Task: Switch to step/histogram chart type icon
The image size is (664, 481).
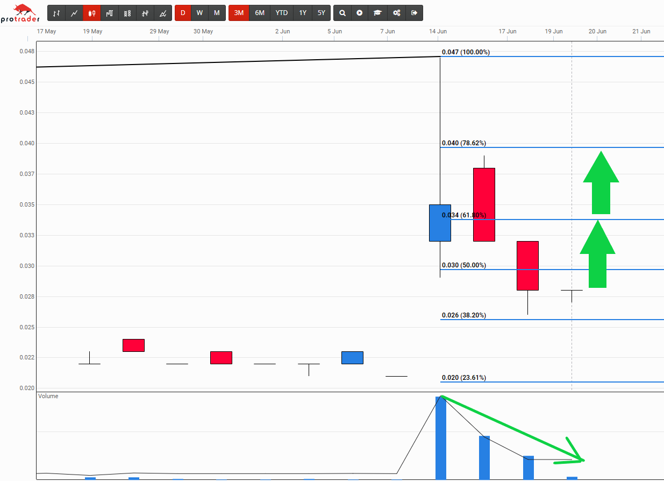Action: coord(110,13)
